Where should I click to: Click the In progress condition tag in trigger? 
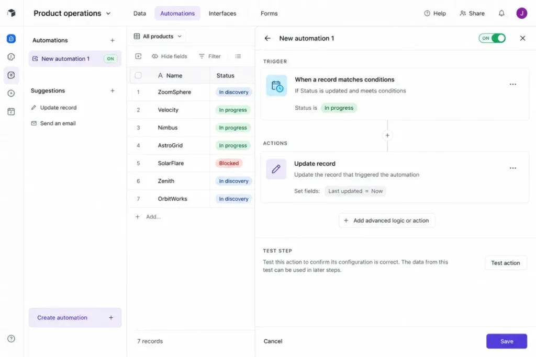pos(339,108)
